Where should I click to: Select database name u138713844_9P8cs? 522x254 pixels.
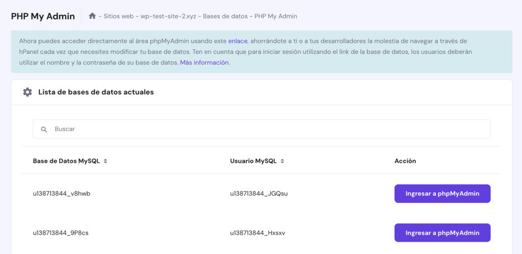(x=61, y=233)
